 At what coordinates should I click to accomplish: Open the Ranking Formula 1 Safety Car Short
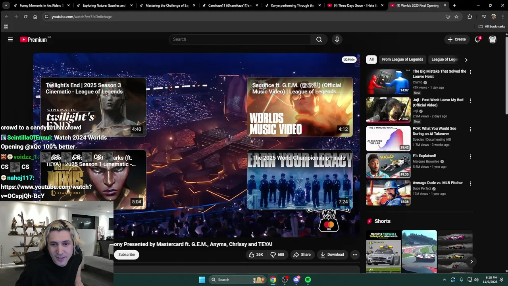coord(383,251)
